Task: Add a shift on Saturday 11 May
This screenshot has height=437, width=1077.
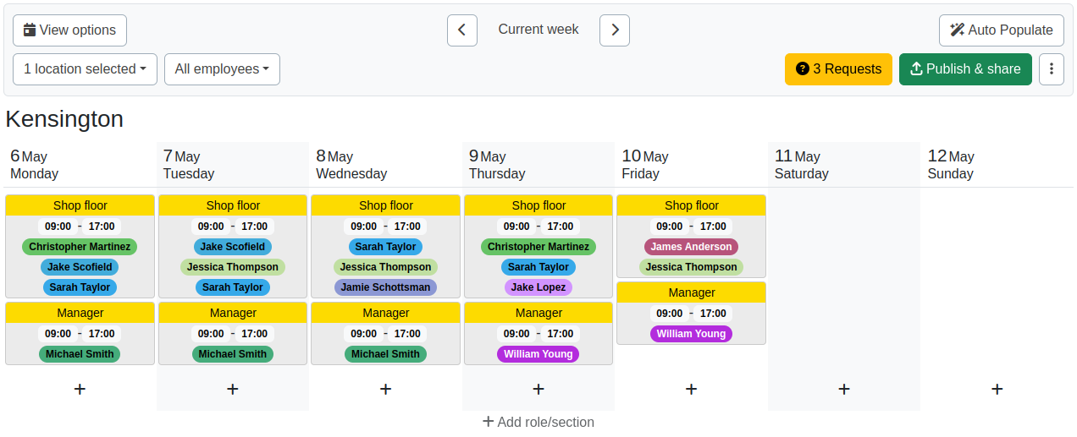Action: [x=844, y=389]
